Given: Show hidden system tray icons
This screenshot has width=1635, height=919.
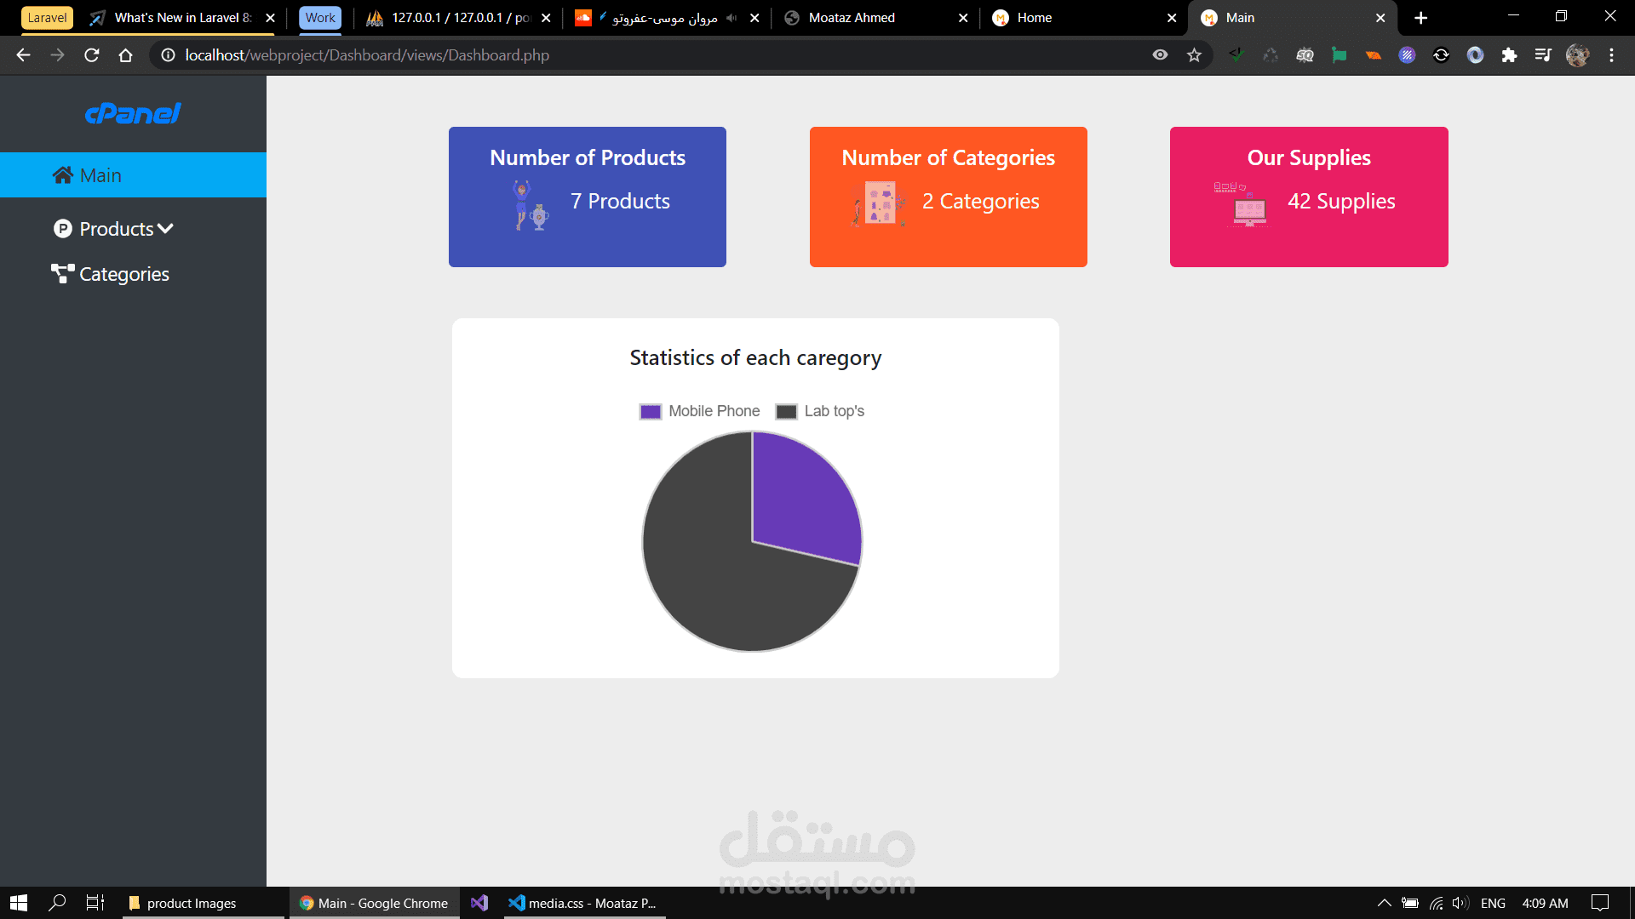Looking at the screenshot, I should (1384, 903).
